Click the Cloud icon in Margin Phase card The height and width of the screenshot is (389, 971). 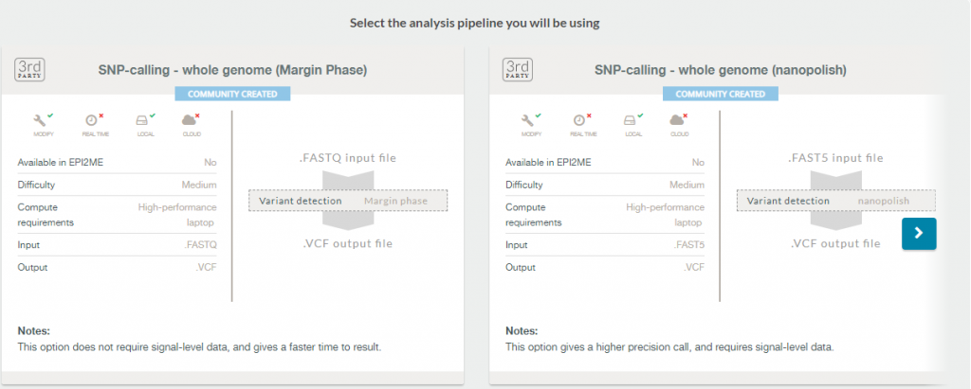191,120
